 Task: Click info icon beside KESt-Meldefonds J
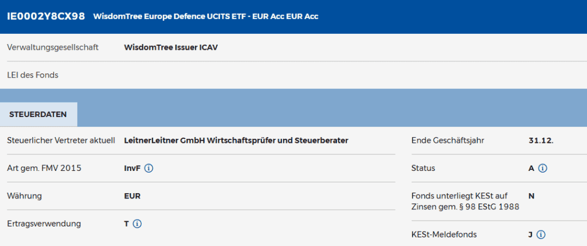[x=541, y=235]
